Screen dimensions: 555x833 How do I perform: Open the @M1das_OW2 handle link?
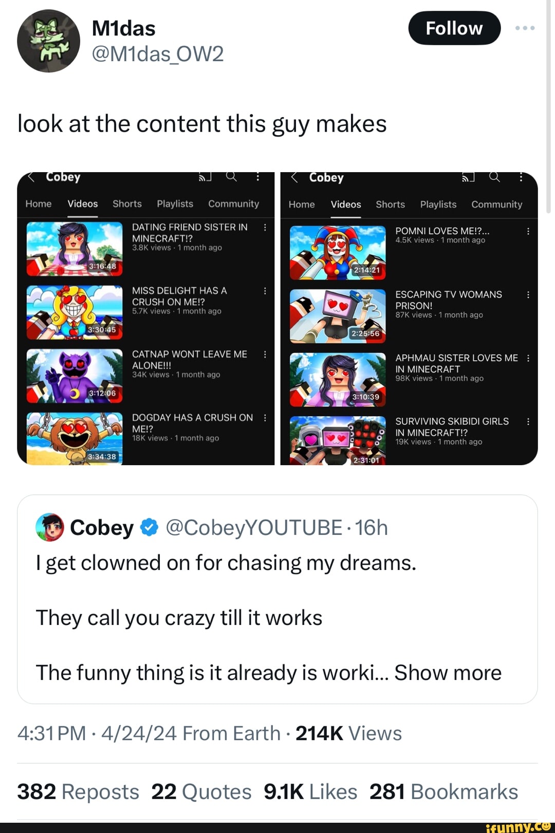tap(157, 53)
